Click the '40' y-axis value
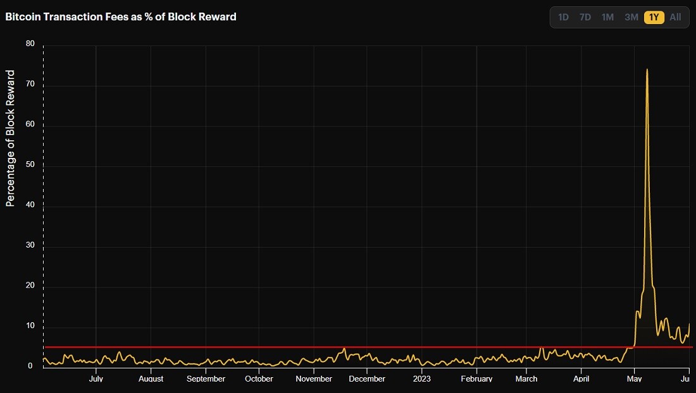 point(30,205)
